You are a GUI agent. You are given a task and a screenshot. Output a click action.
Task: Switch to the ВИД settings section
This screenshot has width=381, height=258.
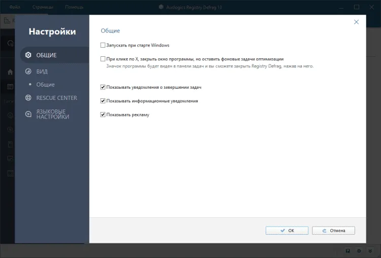pos(42,71)
